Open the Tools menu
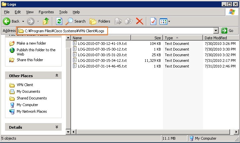The image size is (240, 143). (x=63, y=12)
